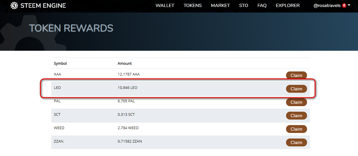Open the red notification badge showing 6
Image resolution: width=358 pixels, height=156 pixels.
coord(344,6)
